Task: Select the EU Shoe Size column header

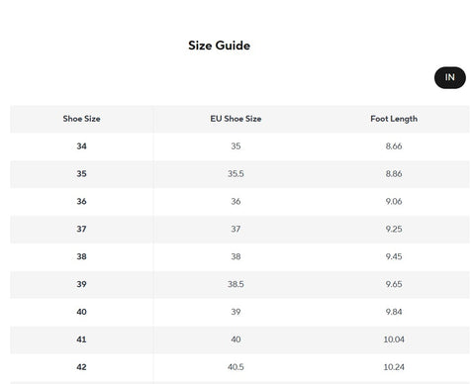Action: tap(236, 119)
